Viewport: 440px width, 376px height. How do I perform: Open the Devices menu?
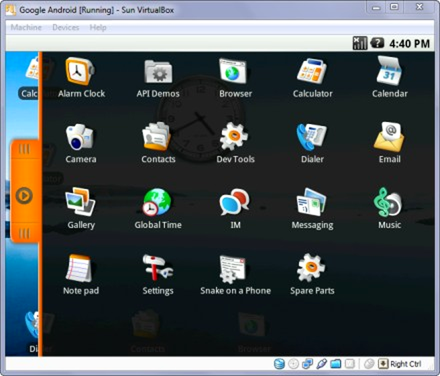(x=66, y=27)
